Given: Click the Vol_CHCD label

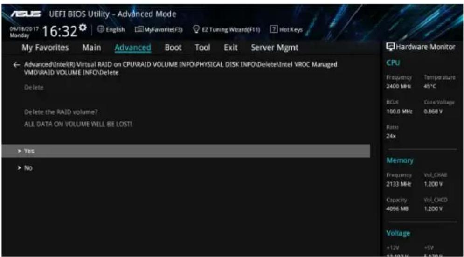Looking at the screenshot, I should (x=436, y=200).
